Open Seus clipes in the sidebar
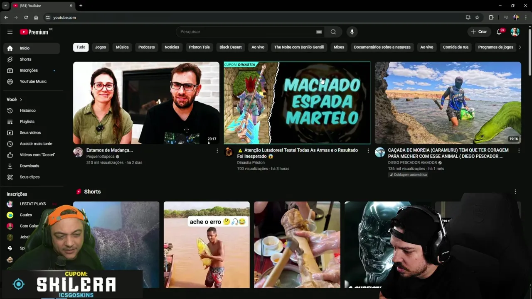Image resolution: width=532 pixels, height=299 pixels. pyautogui.click(x=32, y=177)
